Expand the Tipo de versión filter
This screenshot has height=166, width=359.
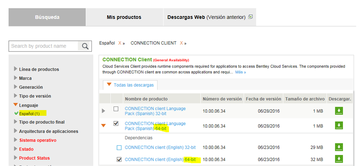coord(16,95)
